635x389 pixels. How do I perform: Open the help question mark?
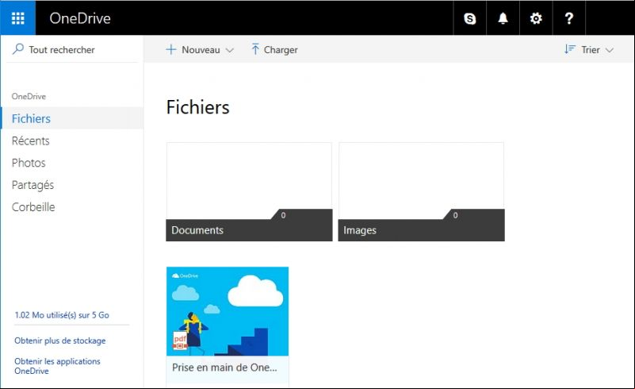(x=569, y=18)
